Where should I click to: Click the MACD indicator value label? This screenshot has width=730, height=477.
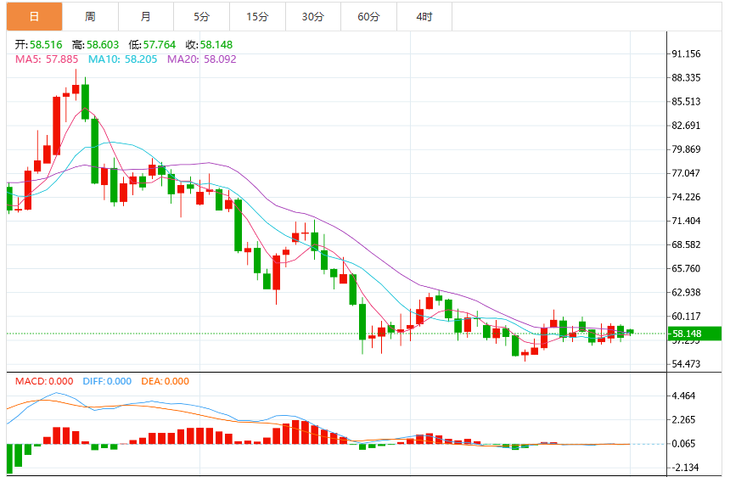pyautogui.click(x=44, y=381)
